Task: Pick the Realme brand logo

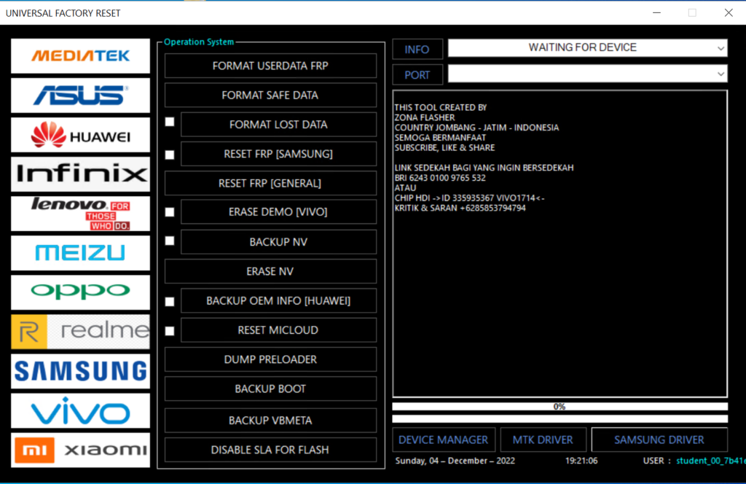Action: [80, 332]
